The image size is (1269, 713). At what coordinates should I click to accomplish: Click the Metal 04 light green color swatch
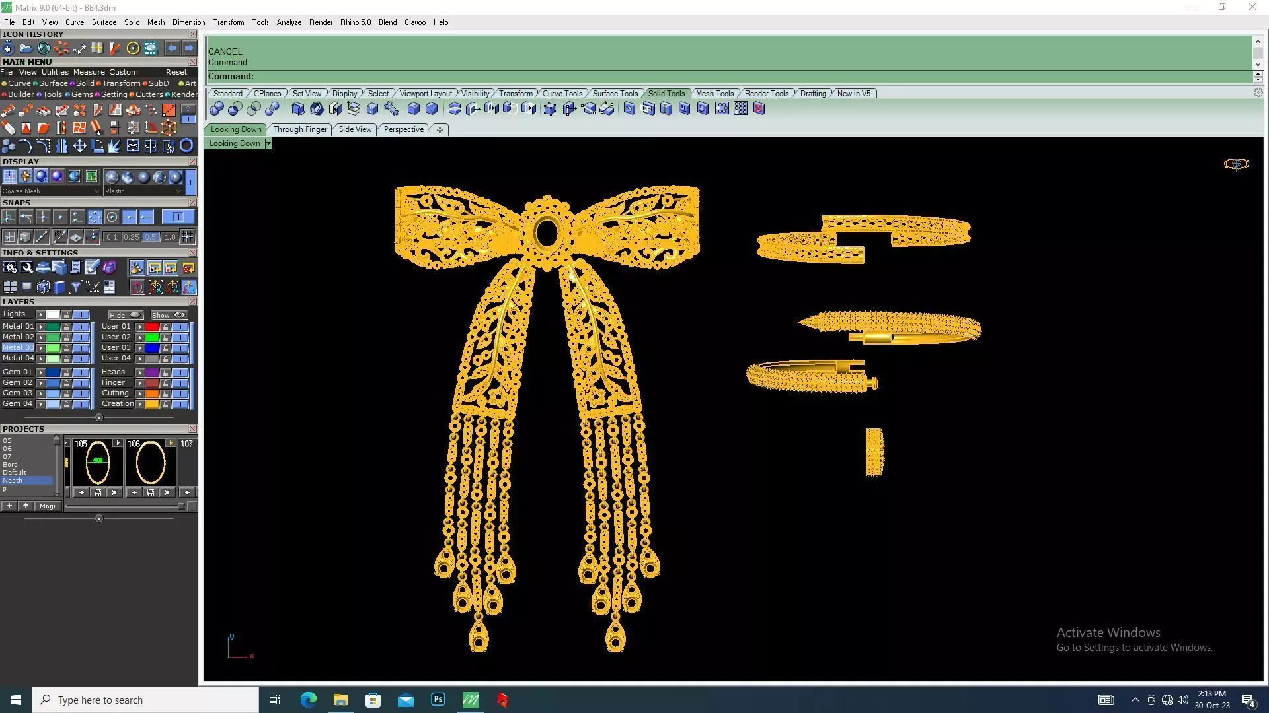click(x=53, y=358)
